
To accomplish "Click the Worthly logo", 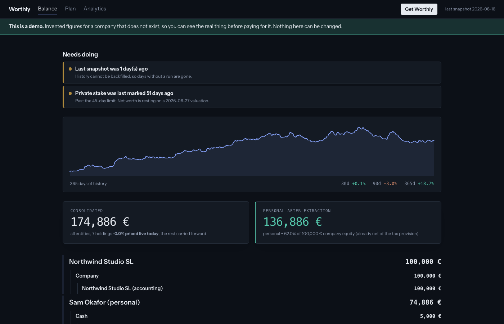I will (19, 9).
